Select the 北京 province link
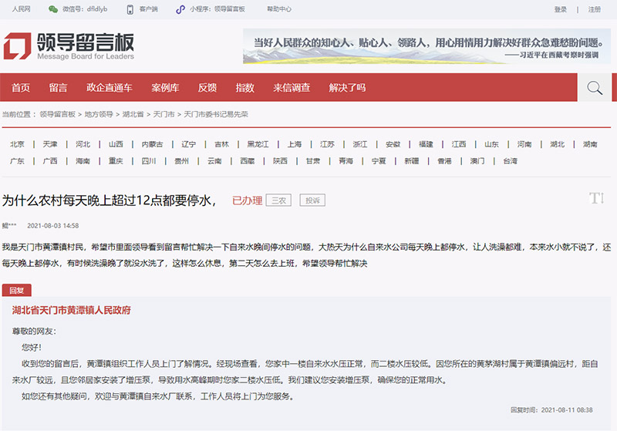Viewport: 617px width, 431px height. coord(17,144)
